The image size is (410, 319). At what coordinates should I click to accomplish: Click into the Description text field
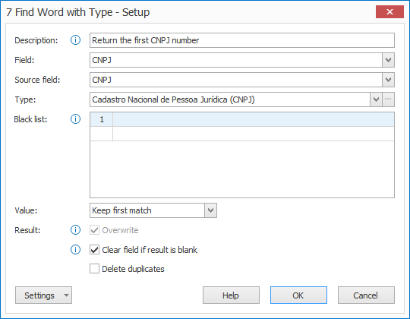(x=242, y=40)
